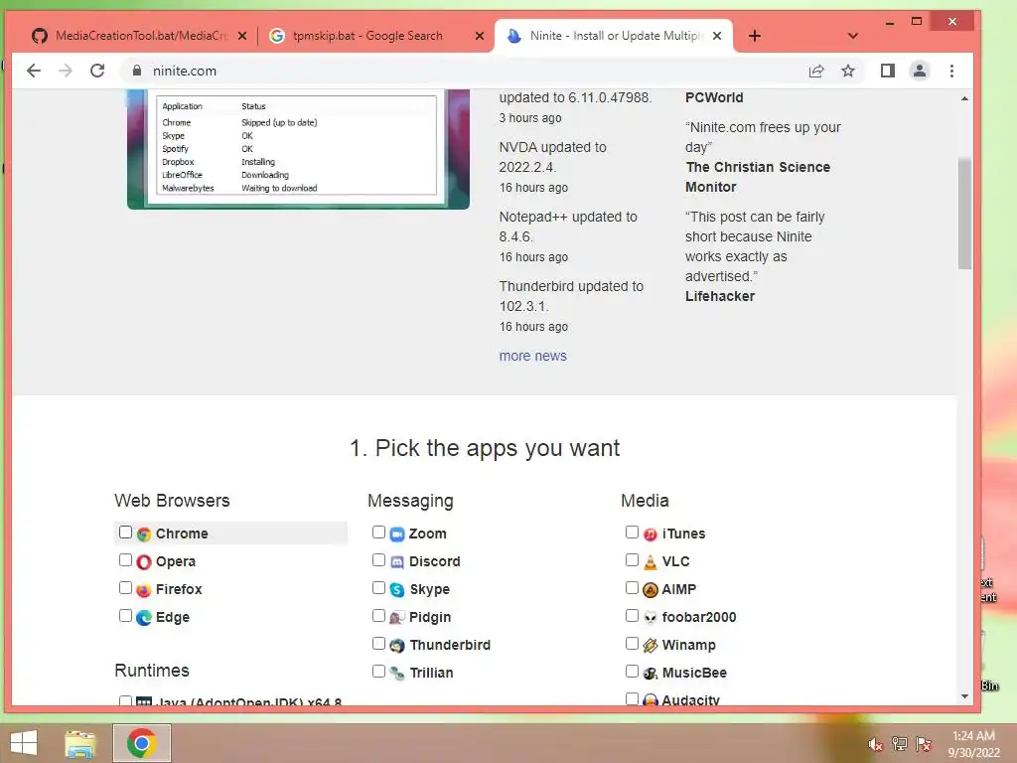Check the Trillian checkbox

tap(378, 672)
